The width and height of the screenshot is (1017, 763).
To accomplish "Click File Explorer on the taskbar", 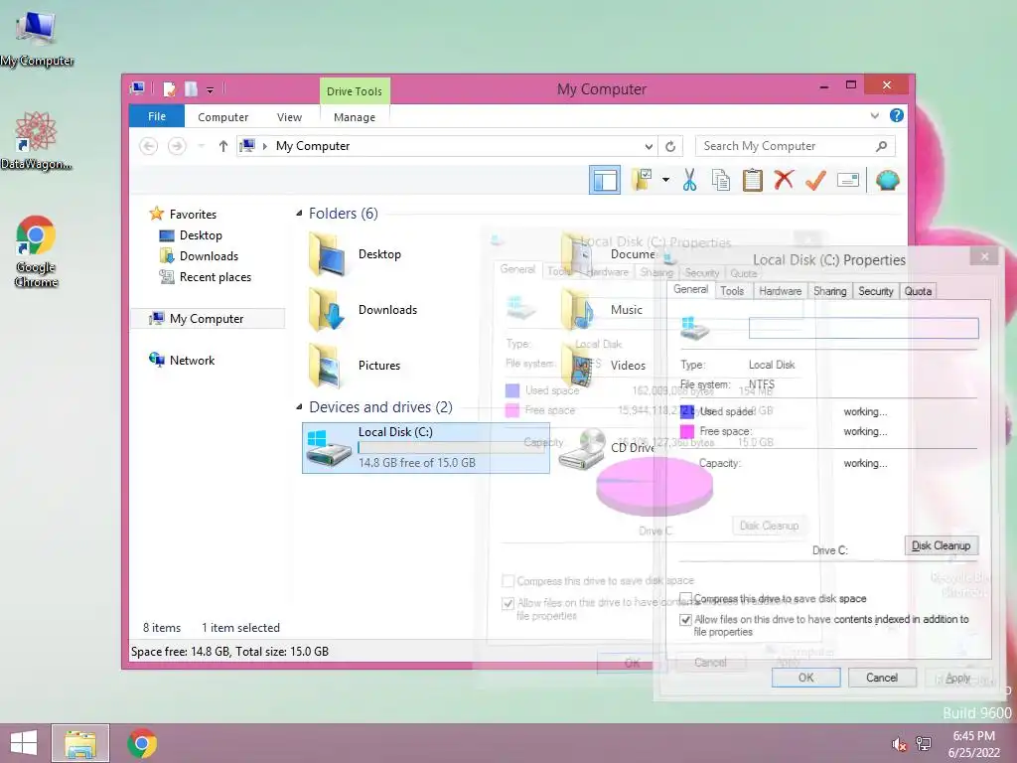I will click(x=80, y=743).
